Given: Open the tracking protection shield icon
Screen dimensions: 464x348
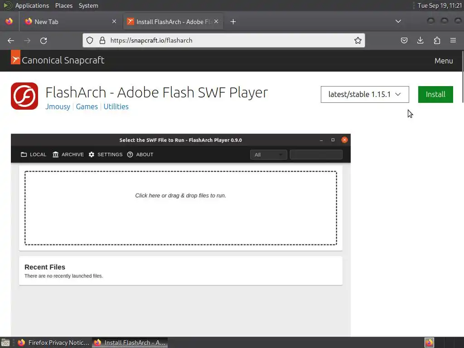Looking at the screenshot, I should point(90,40).
